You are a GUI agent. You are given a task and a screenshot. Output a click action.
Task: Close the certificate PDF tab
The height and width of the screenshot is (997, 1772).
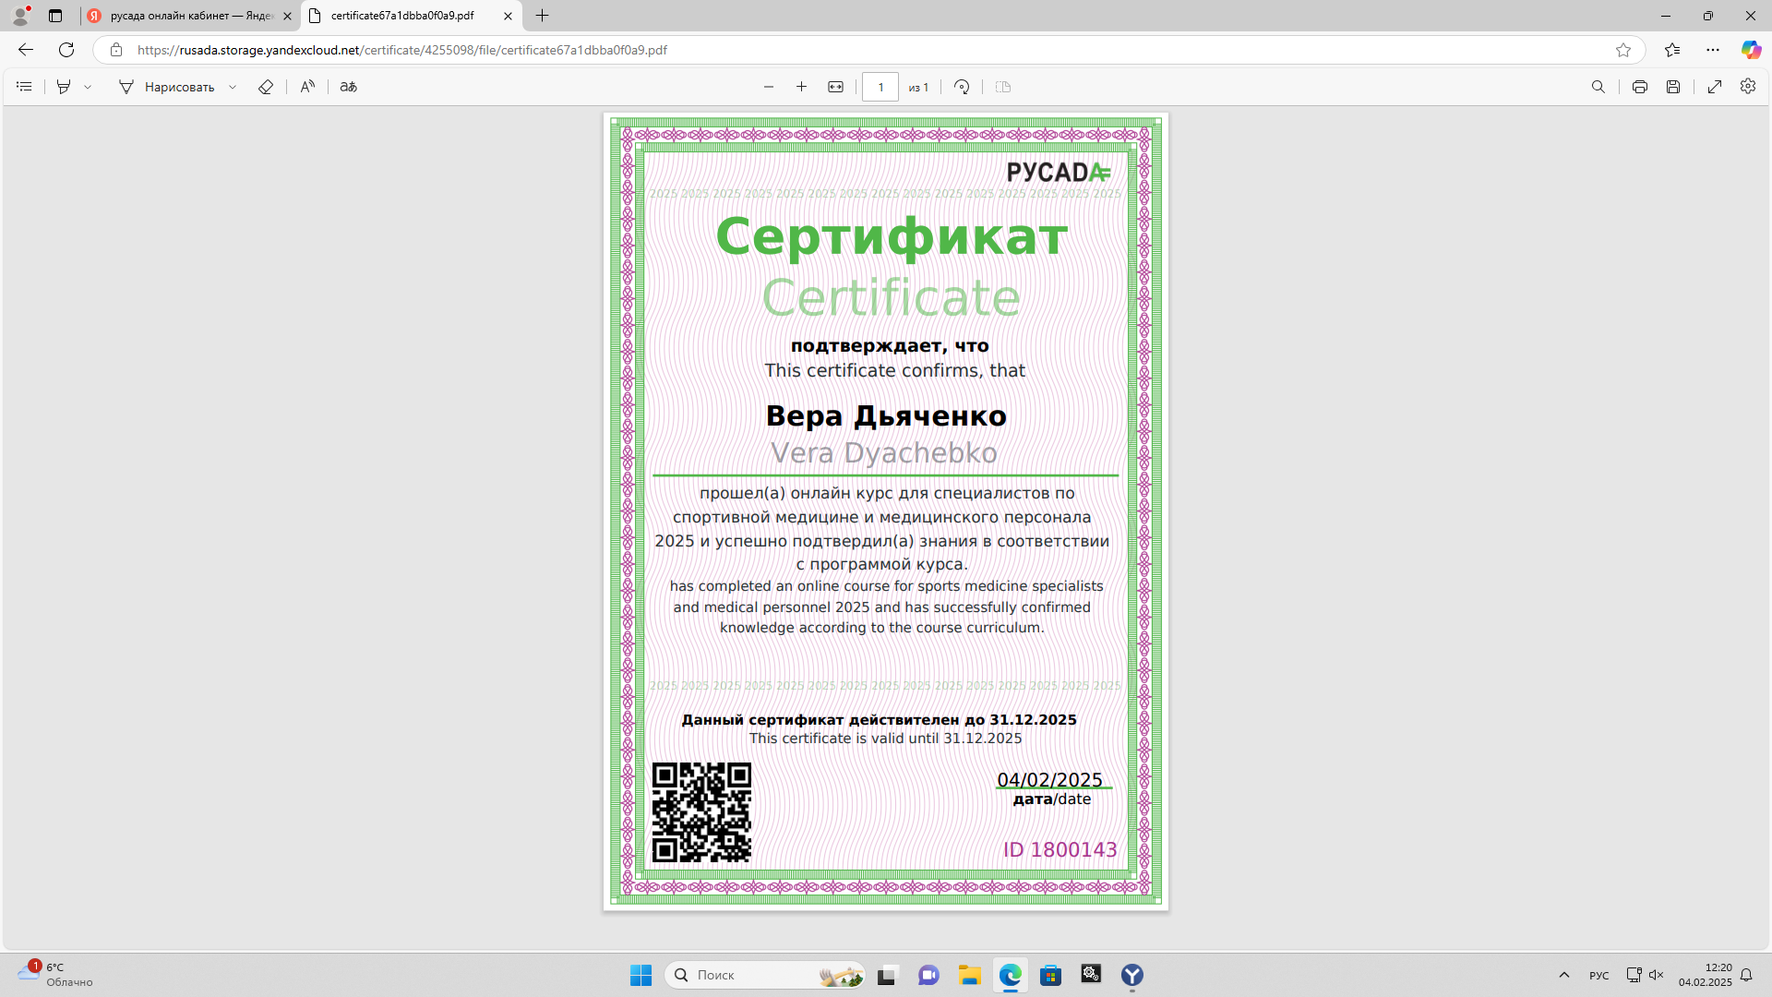coord(508,16)
